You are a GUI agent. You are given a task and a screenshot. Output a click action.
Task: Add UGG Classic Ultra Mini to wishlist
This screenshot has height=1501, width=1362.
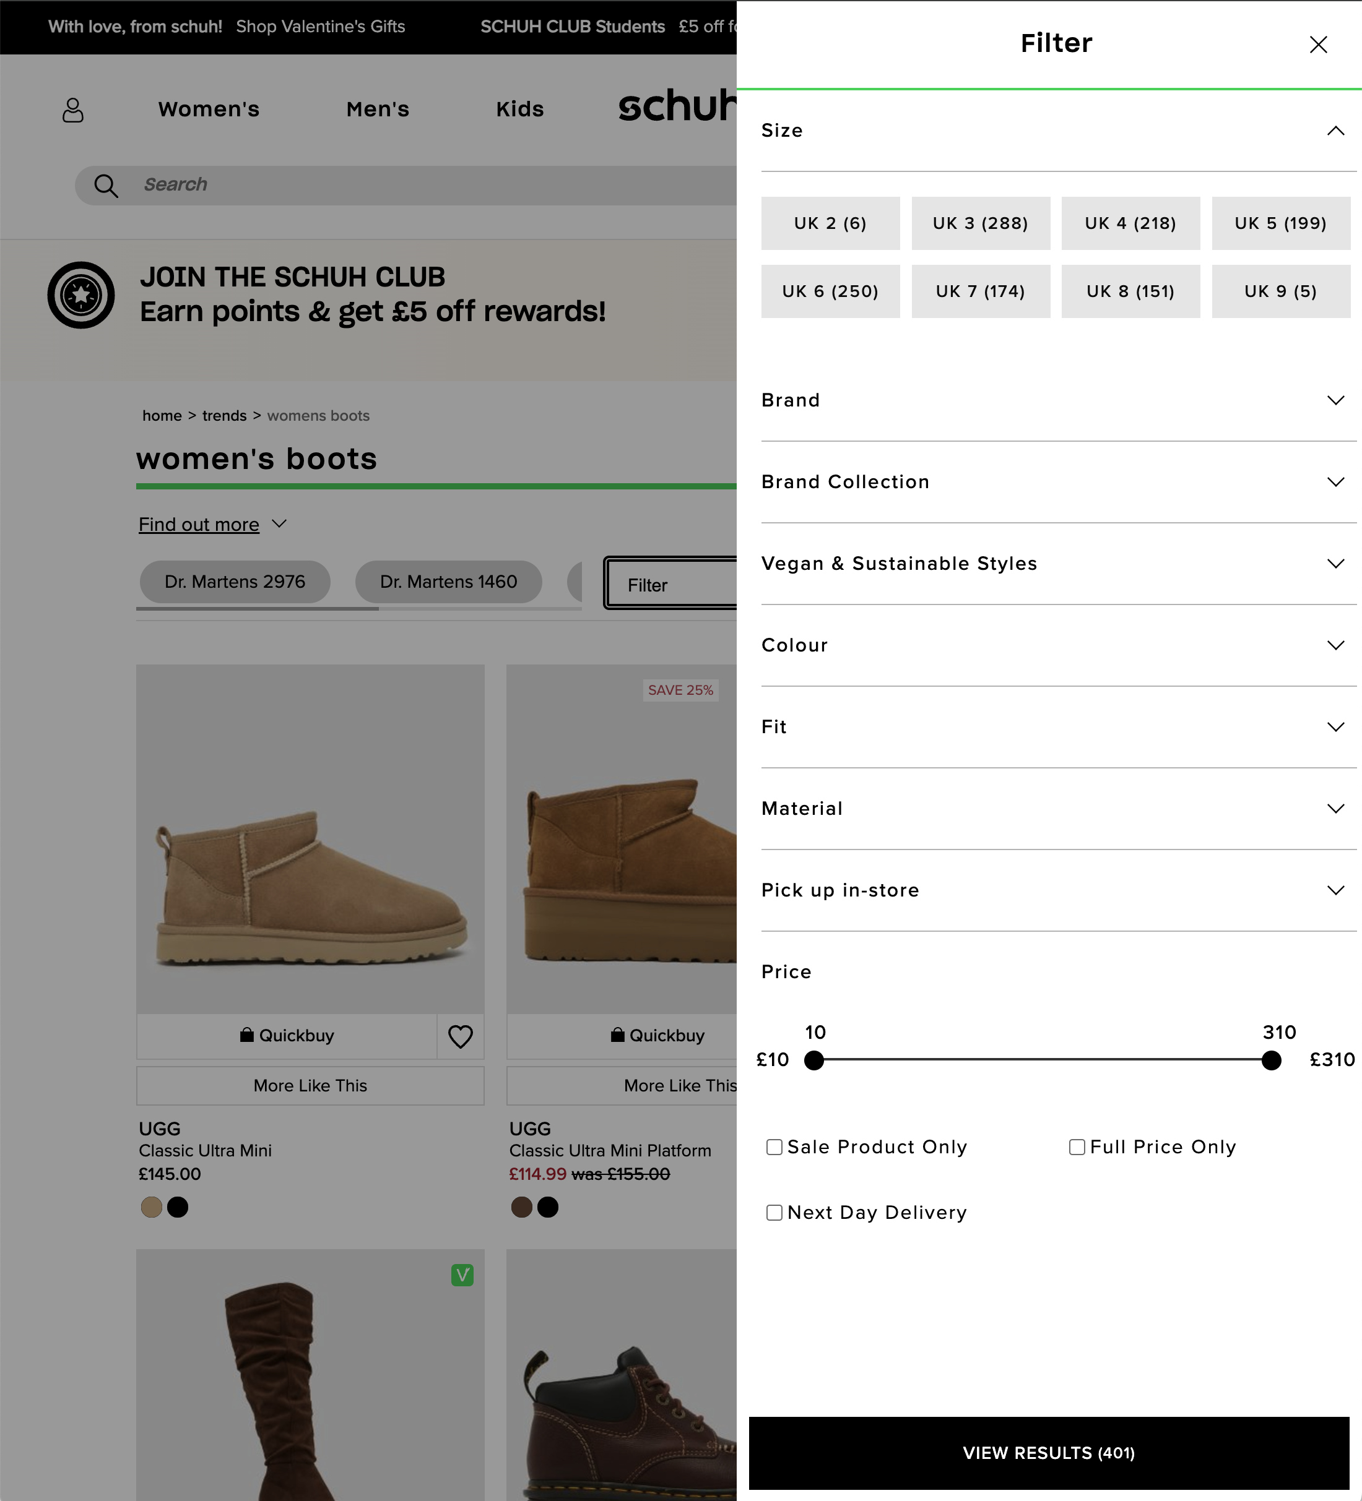[460, 1036]
